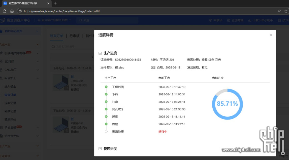Click the 下料 completed check icon
The width and height of the screenshot is (289, 160).
[106, 94]
